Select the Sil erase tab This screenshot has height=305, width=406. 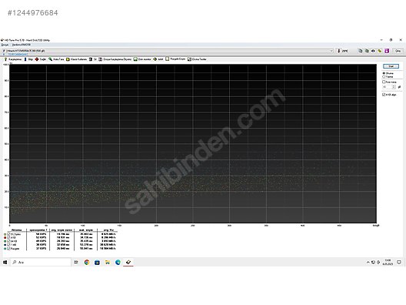coord(93,59)
